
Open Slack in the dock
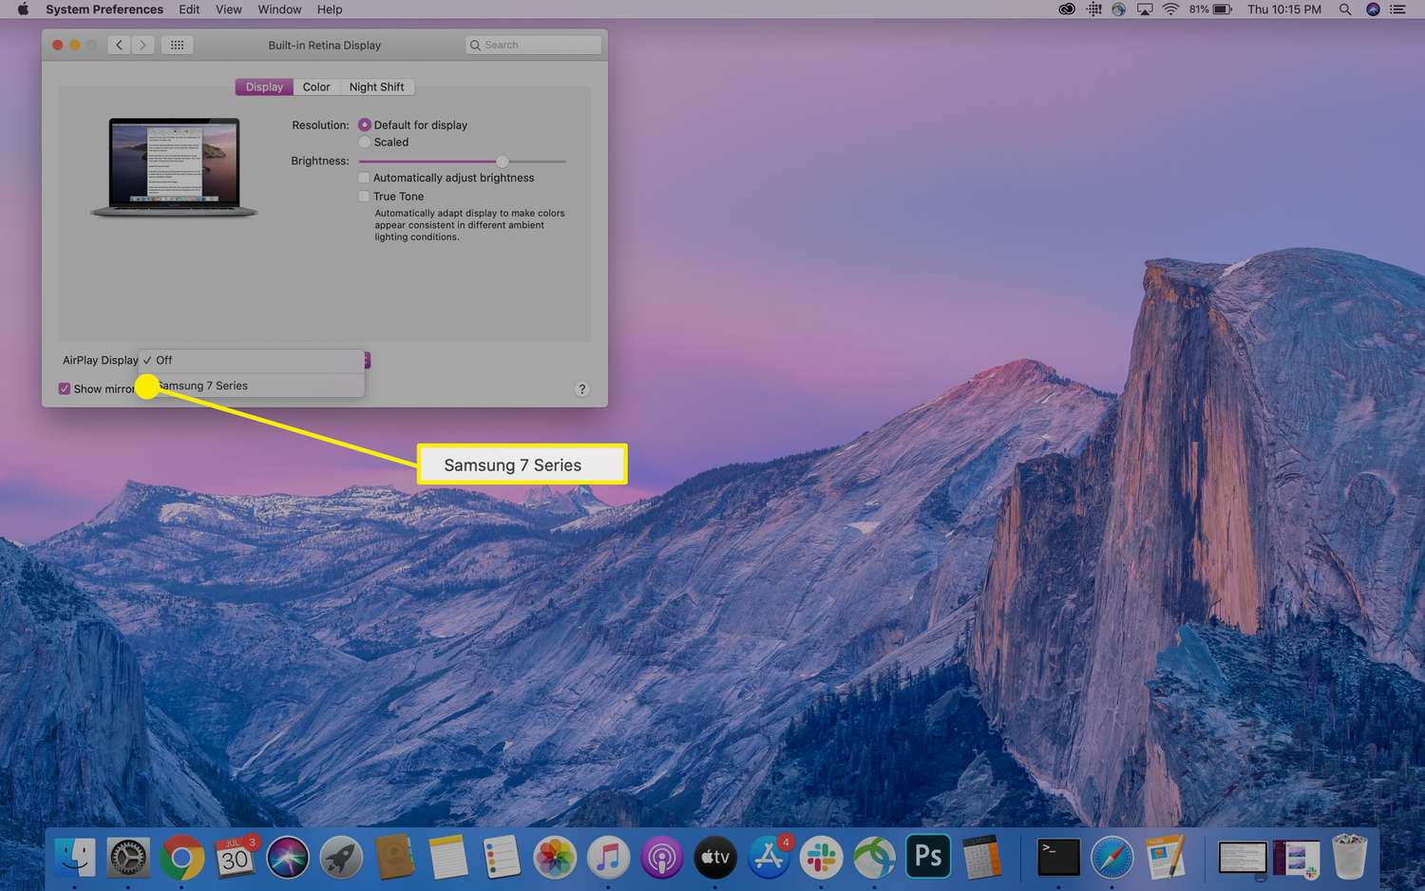pyautogui.click(x=821, y=859)
